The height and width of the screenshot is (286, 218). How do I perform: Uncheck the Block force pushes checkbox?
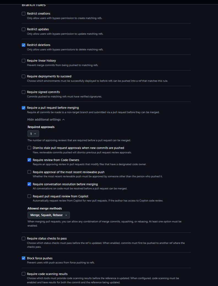point(23,258)
